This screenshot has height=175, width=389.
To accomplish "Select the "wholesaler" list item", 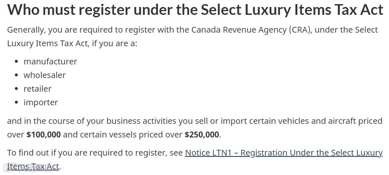I will [45, 75].
